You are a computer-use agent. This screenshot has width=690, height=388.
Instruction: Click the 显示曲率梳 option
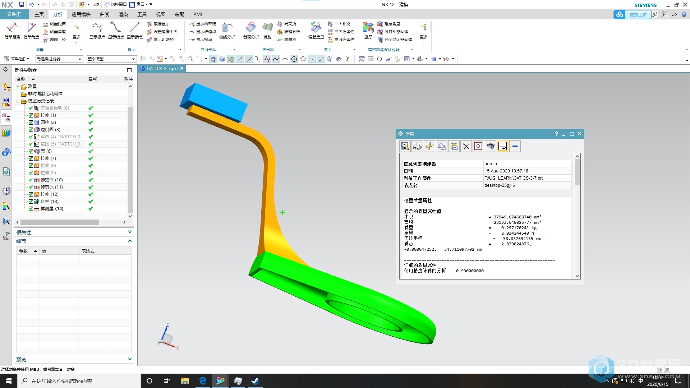point(203,24)
